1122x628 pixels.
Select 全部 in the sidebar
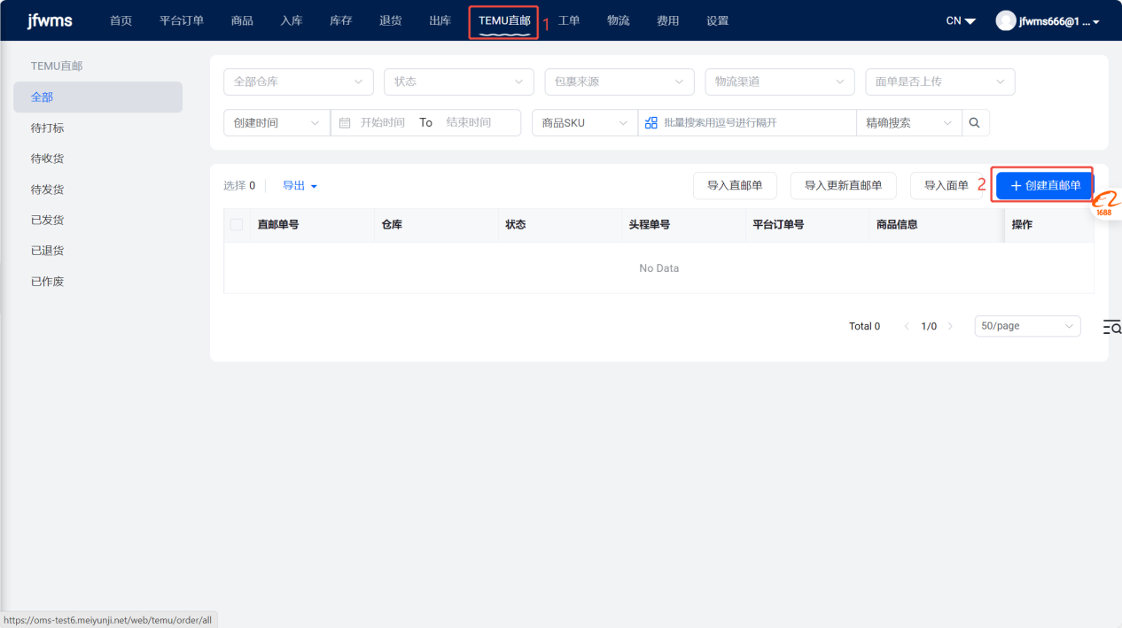97,97
